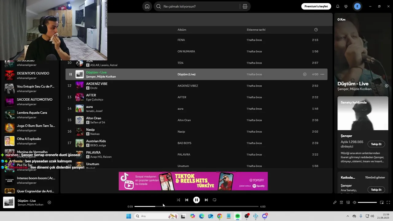Open the Browse icon in search bar
Screen dimensions: 393x221
(245, 6)
